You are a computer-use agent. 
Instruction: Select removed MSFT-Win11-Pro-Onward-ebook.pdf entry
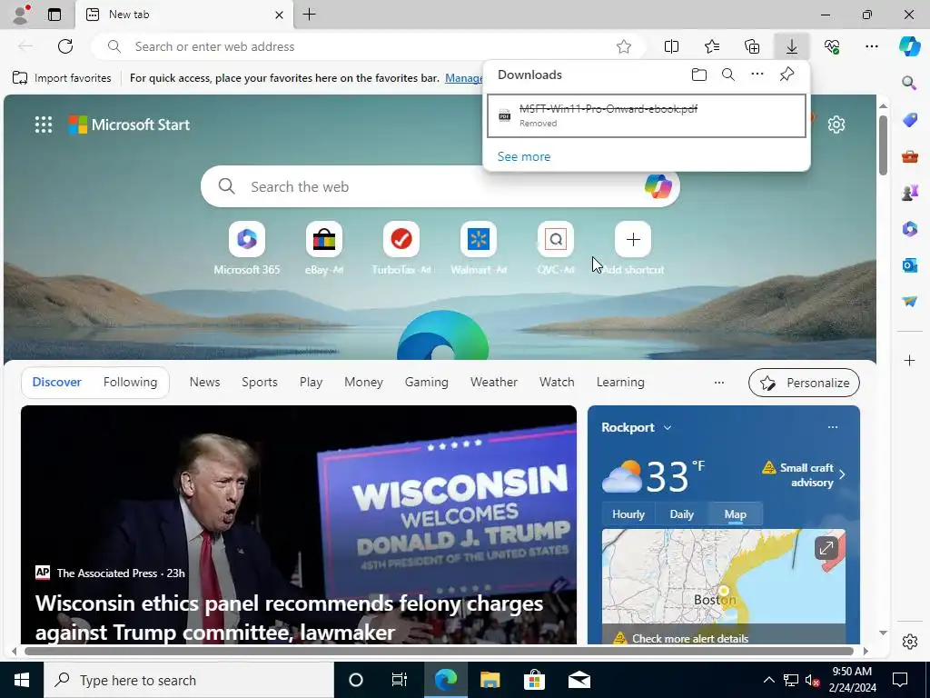[647, 115]
